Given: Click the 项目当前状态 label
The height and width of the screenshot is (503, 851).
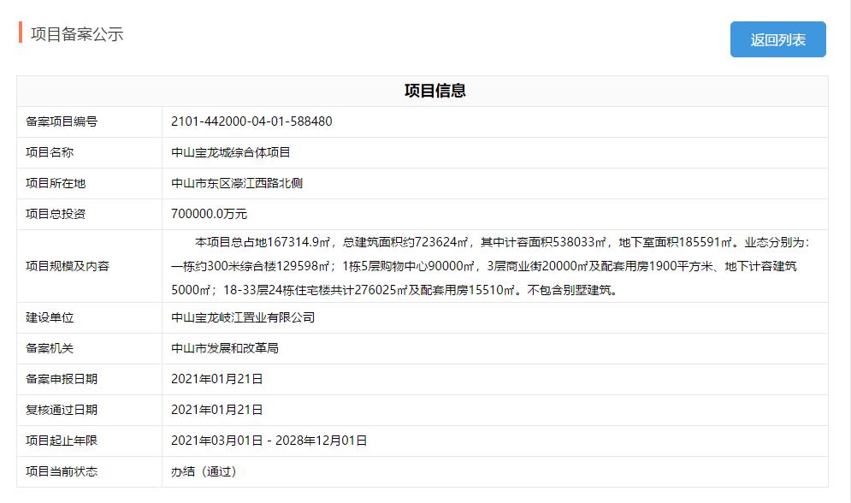Looking at the screenshot, I should [x=62, y=471].
